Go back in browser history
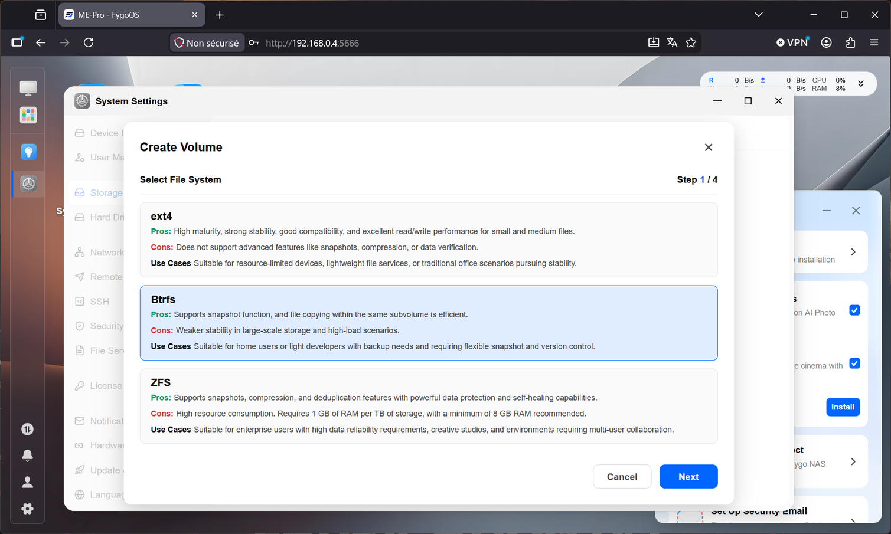 pos(40,42)
